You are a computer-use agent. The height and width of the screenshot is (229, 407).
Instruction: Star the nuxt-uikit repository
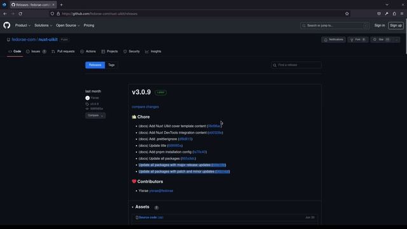[x=382, y=39]
